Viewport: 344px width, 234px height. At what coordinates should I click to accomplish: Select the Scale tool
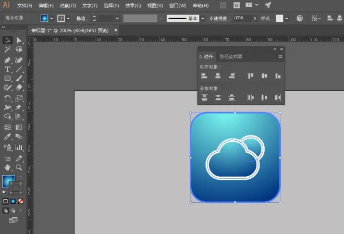[19, 98]
